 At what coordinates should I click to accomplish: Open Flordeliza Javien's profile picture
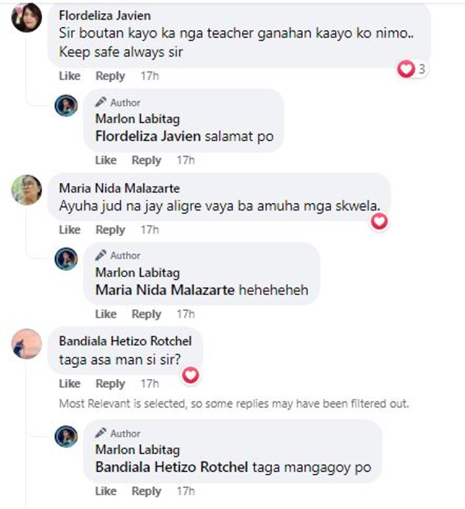(27, 17)
